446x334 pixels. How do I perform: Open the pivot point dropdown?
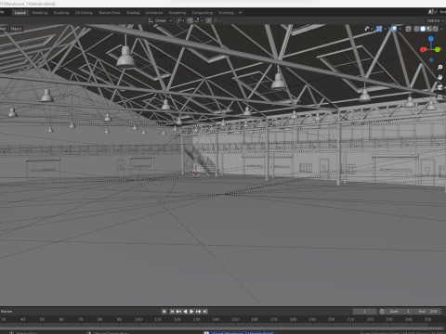point(180,20)
